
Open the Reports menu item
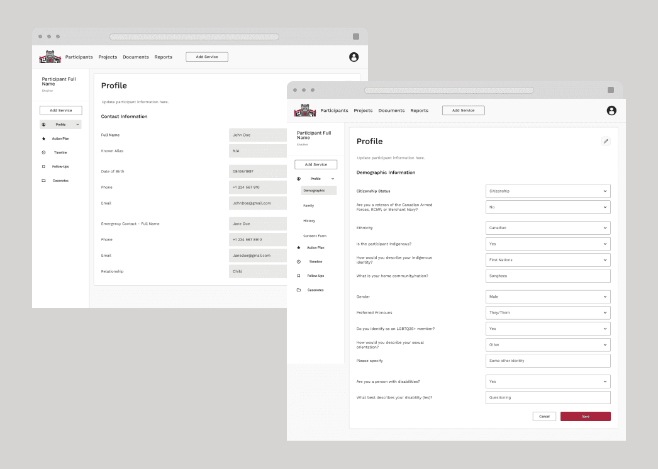[x=419, y=110]
